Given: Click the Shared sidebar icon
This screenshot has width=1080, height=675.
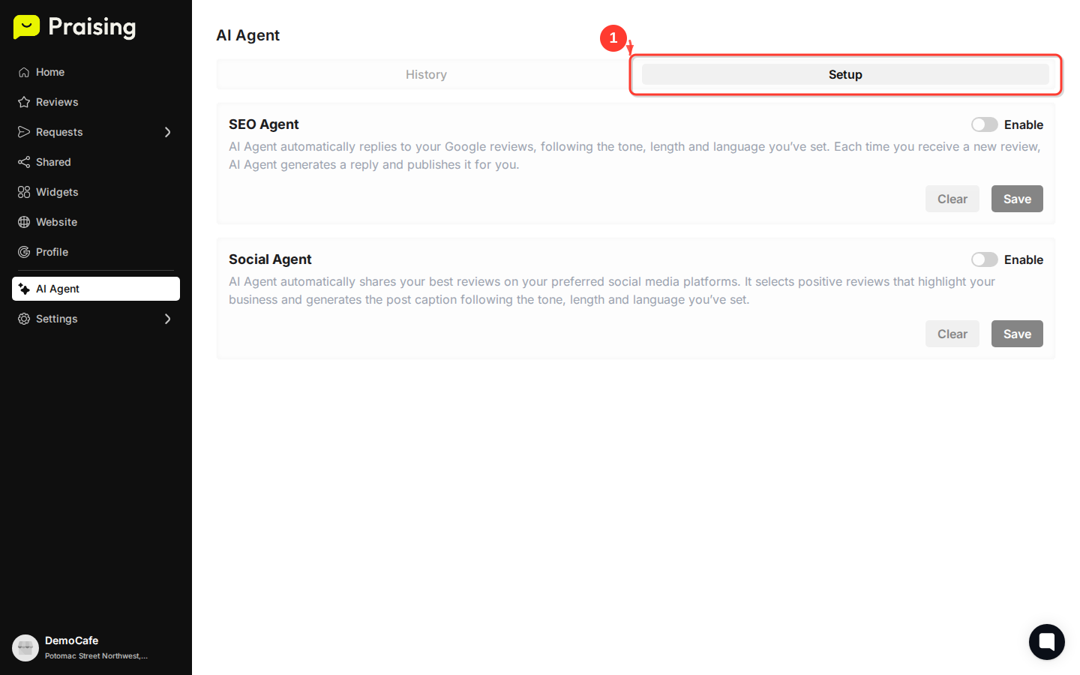Looking at the screenshot, I should pos(25,162).
